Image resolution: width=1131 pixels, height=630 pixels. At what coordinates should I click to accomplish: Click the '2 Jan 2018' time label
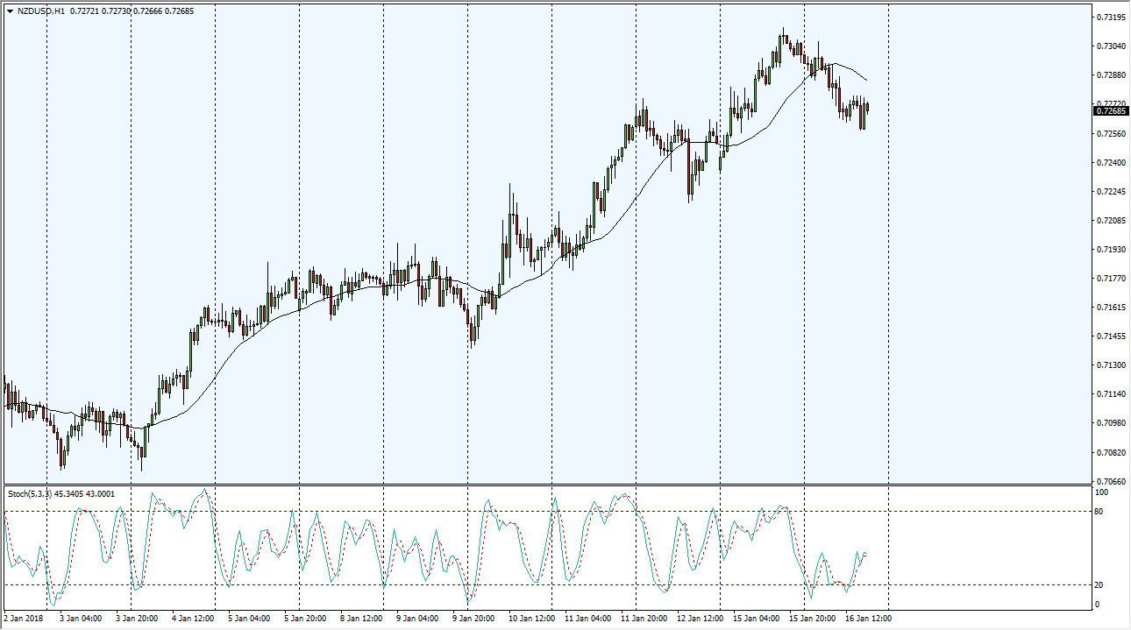[x=24, y=619]
